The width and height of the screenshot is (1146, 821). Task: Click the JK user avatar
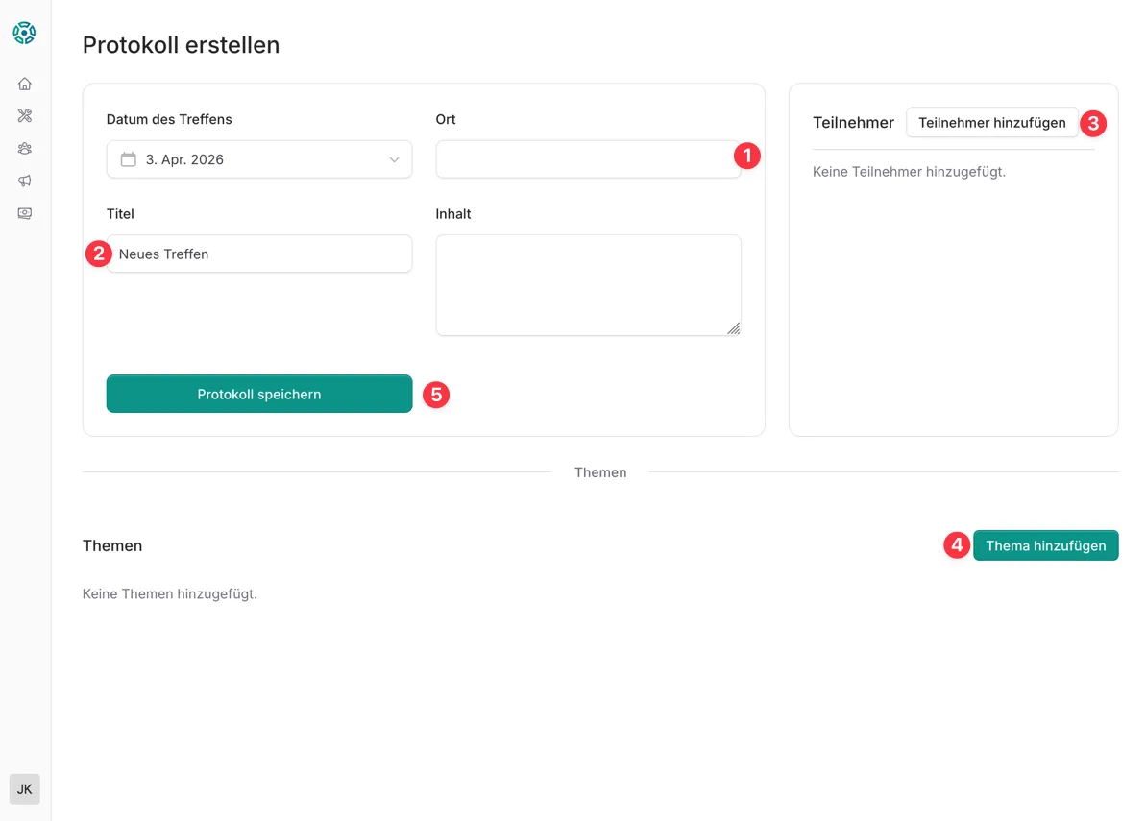pyautogui.click(x=25, y=789)
